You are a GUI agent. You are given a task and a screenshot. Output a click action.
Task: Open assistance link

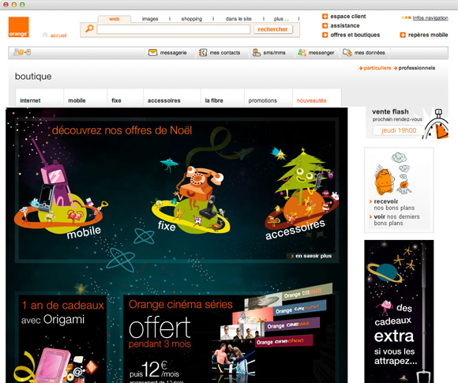pyautogui.click(x=345, y=26)
